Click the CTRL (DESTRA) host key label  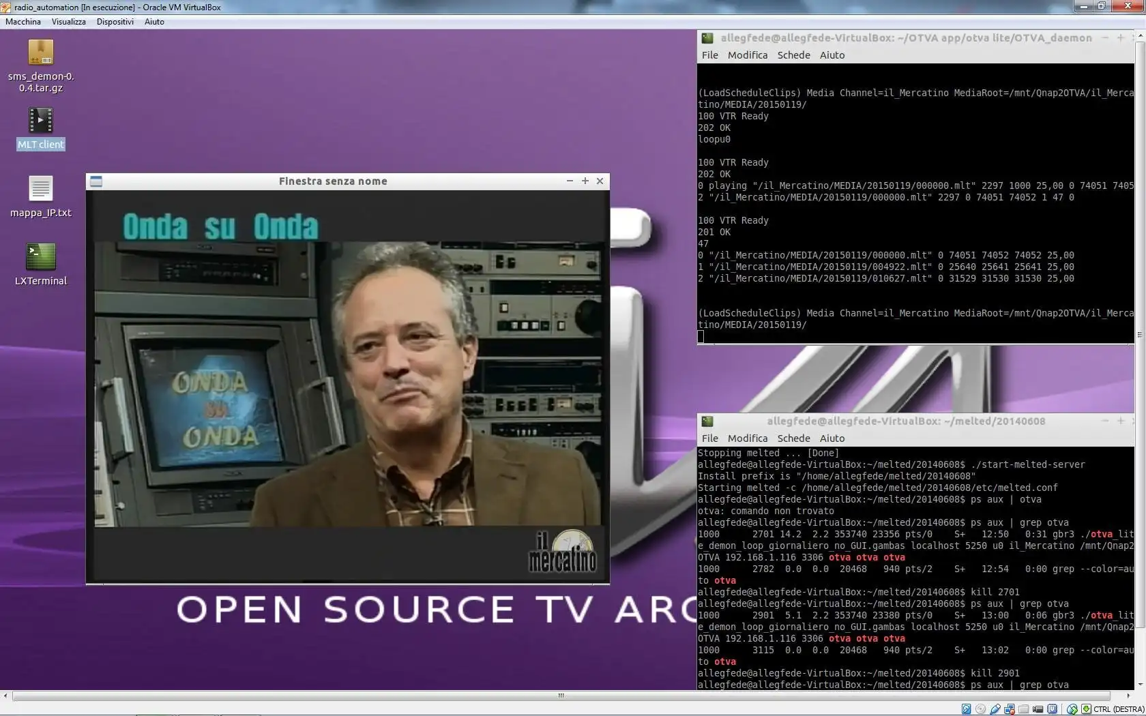point(1119,709)
